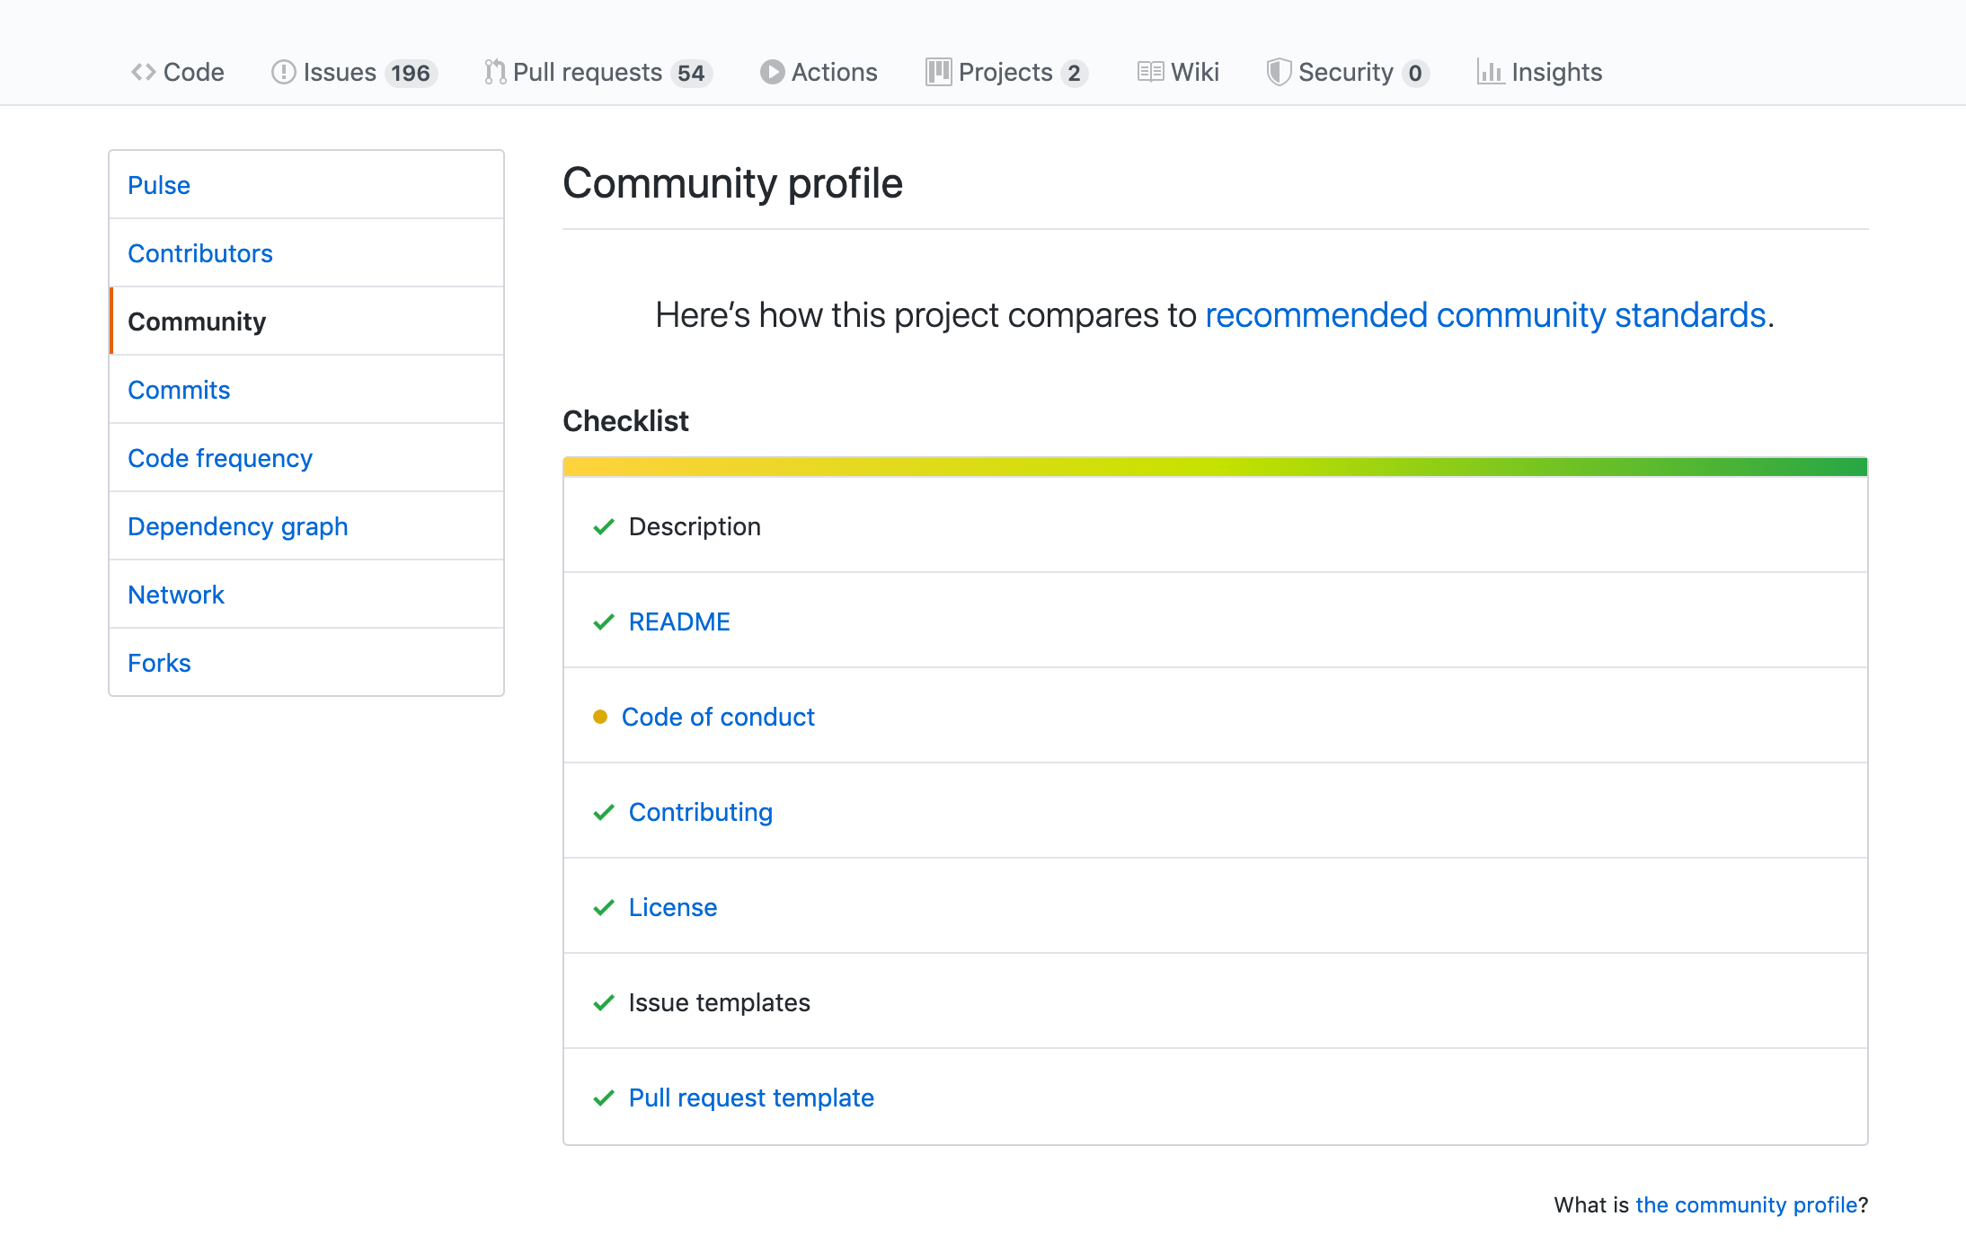The height and width of the screenshot is (1243, 1966).
Task: Open the Contributors insights page
Action: [200, 252]
